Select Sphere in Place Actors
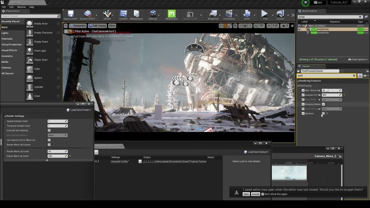370x208 pixels. (x=43, y=78)
